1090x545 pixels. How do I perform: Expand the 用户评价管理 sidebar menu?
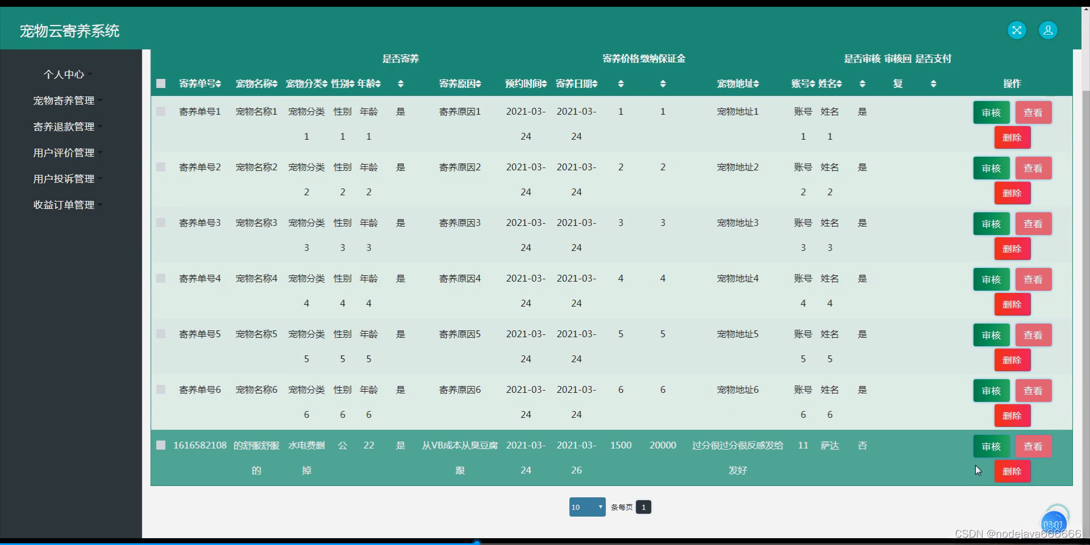[68, 153]
